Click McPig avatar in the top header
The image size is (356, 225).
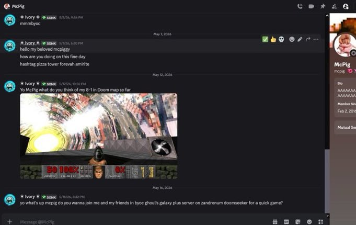click(7, 6)
